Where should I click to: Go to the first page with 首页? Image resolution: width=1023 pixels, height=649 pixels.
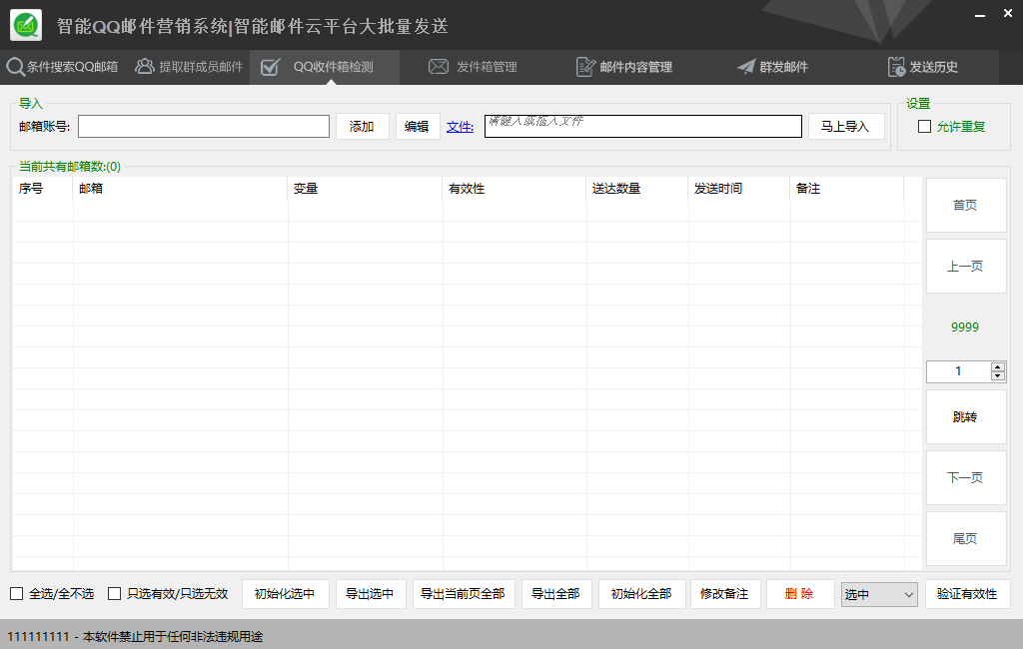tap(966, 206)
